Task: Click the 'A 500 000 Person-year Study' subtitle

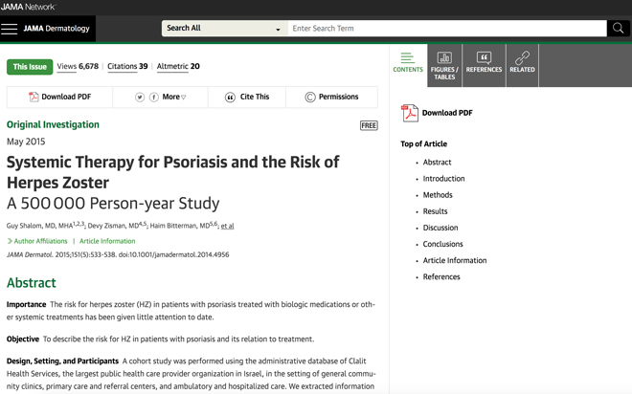Action: coord(113,204)
